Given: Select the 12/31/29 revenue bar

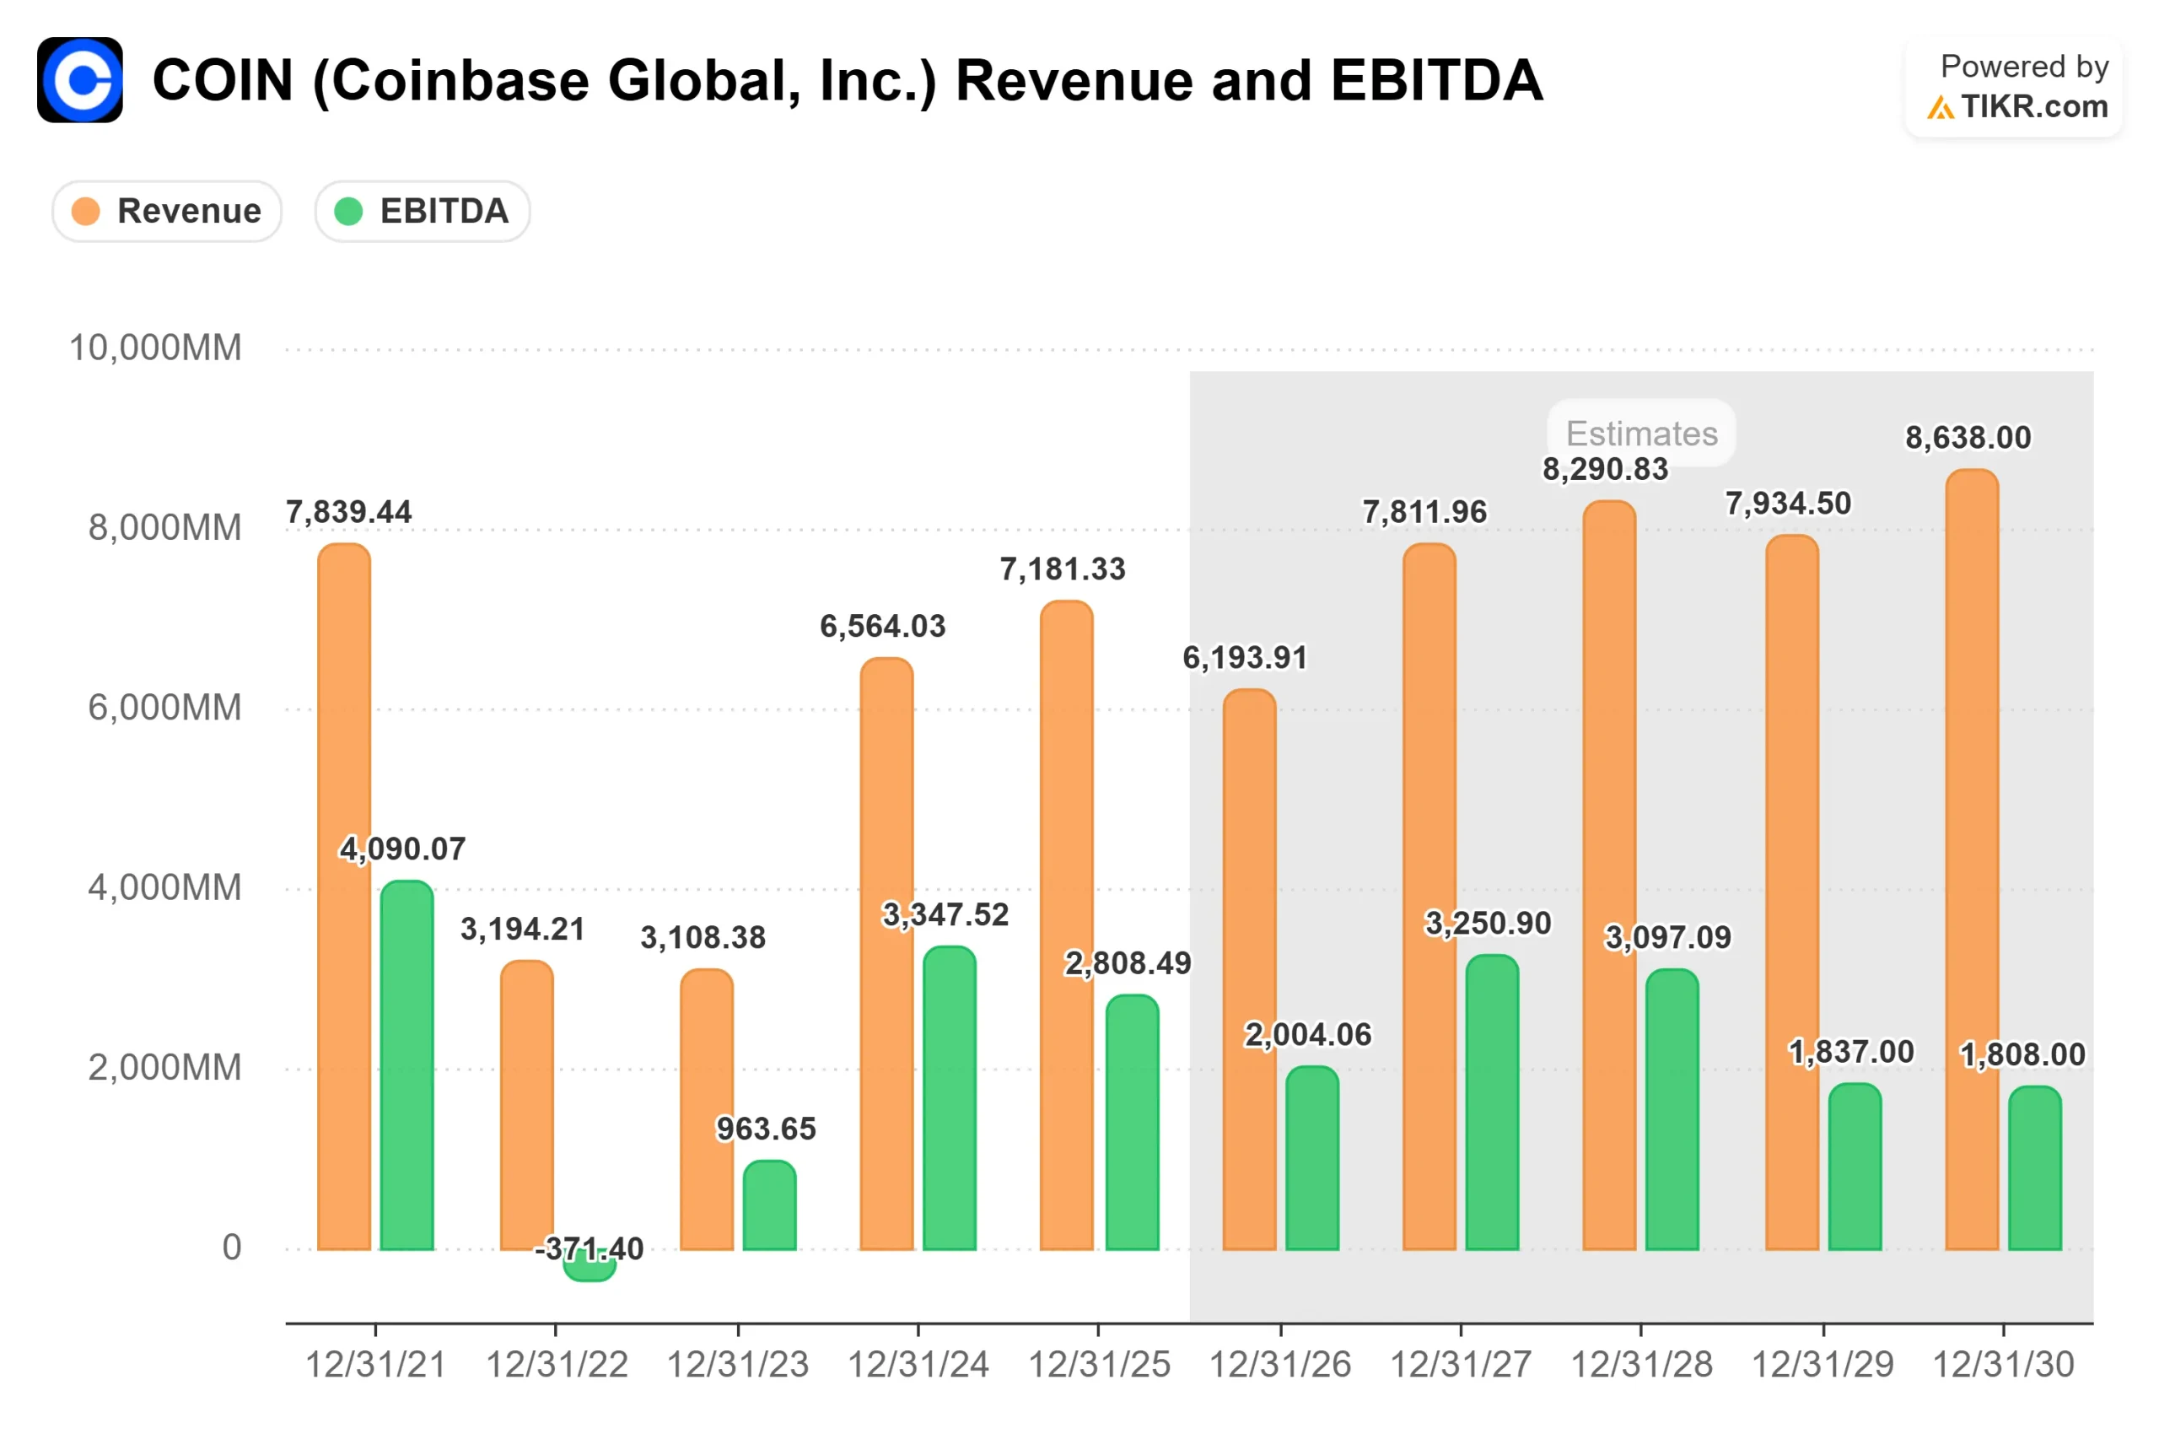Looking at the screenshot, I should 1791,892.
